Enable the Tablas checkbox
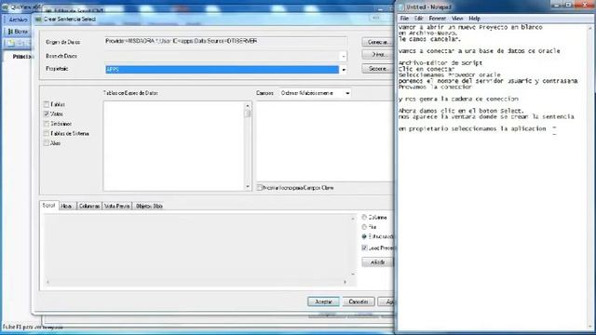The width and height of the screenshot is (596, 335). (47, 104)
